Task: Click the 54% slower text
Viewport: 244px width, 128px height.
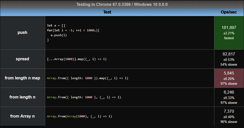Action: pyautogui.click(x=229, y=64)
